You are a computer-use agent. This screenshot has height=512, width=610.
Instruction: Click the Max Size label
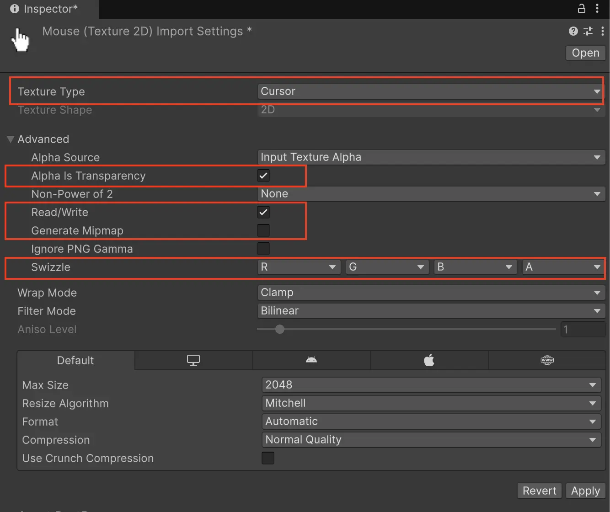click(45, 385)
